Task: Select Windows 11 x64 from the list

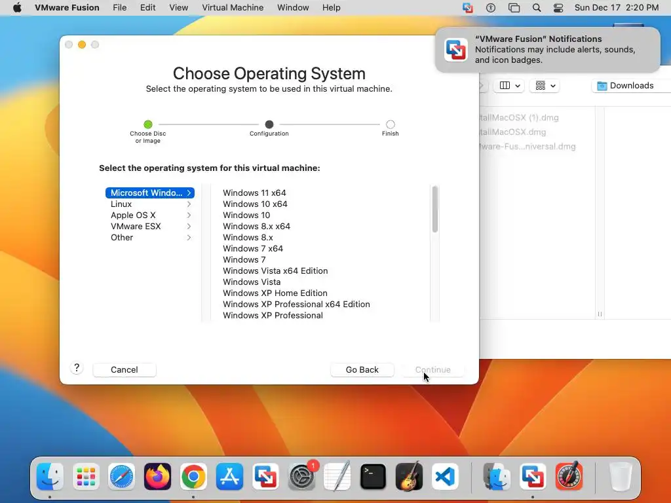Action: tap(254, 193)
